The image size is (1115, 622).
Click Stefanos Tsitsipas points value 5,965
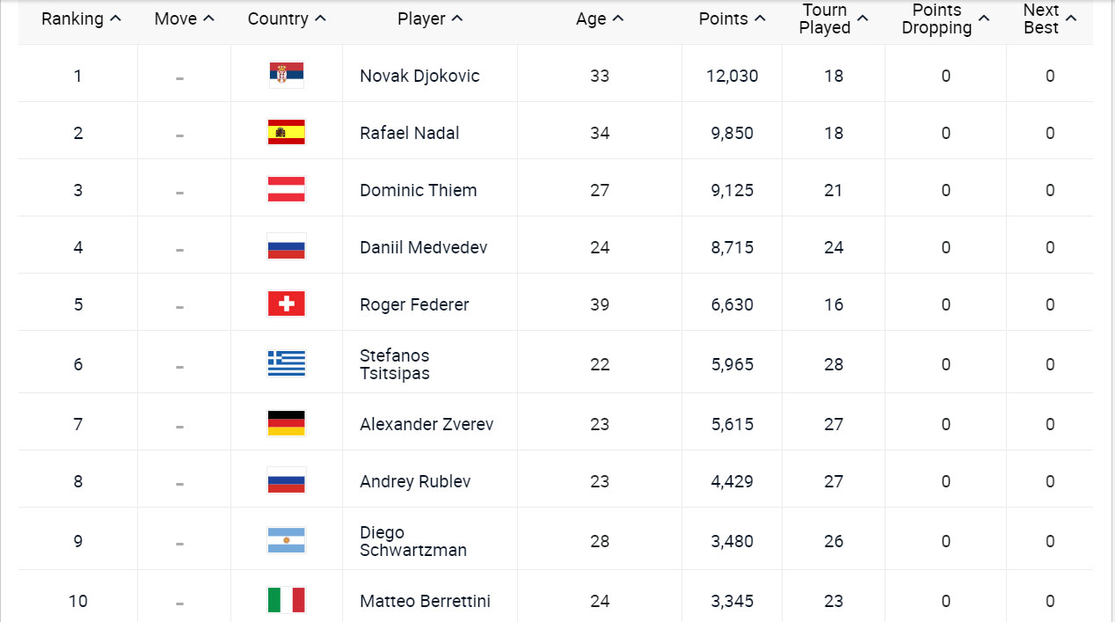pyautogui.click(x=732, y=364)
